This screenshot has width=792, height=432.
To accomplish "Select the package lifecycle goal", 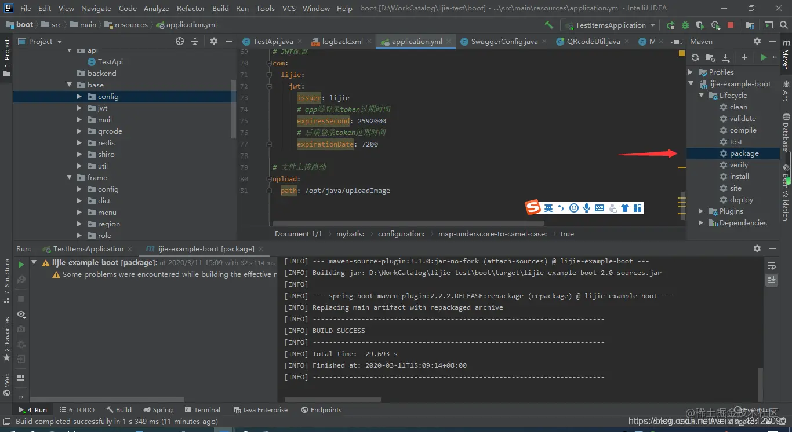I will (744, 153).
